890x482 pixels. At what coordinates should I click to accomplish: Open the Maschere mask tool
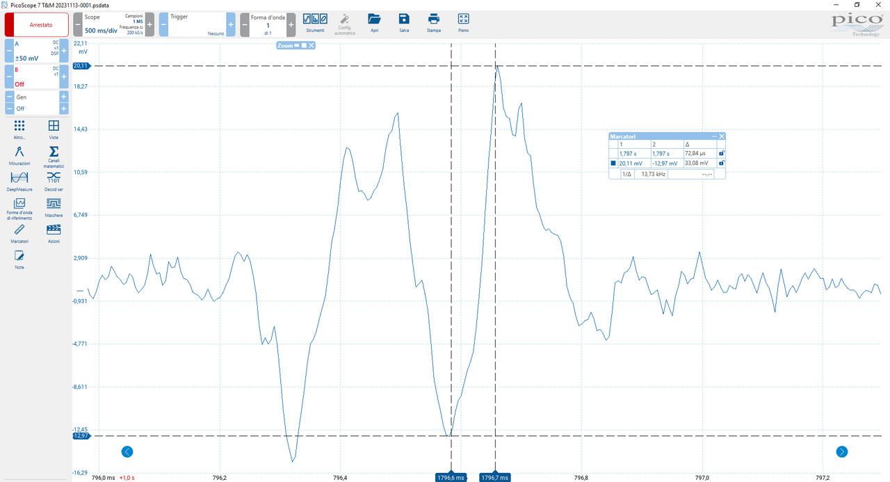(54, 207)
